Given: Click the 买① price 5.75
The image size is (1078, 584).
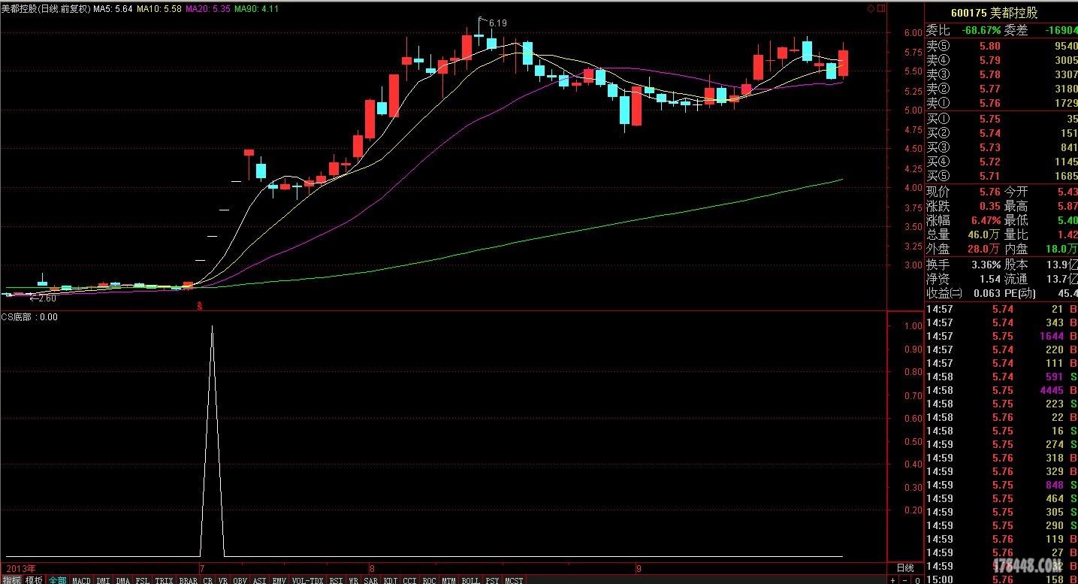Looking at the screenshot, I should [x=990, y=119].
